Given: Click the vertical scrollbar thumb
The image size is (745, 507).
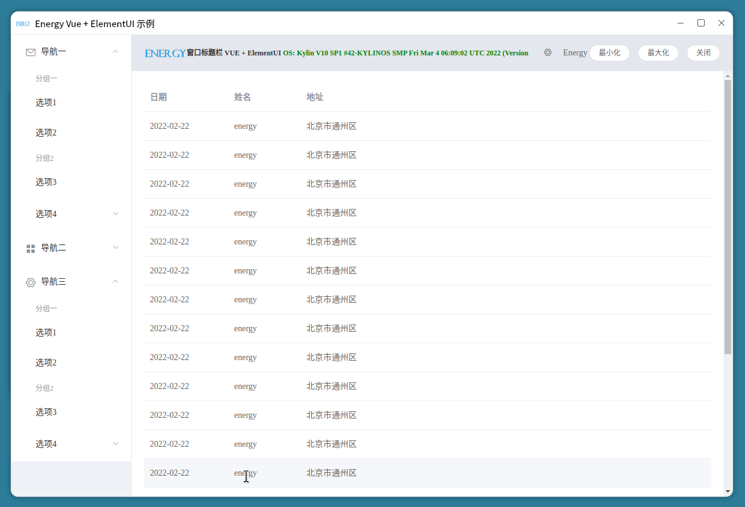Looking at the screenshot, I should tap(728, 217).
